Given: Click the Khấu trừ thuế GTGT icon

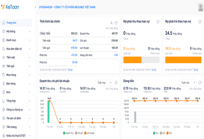Looking at the screenshot, I should (3, 136).
